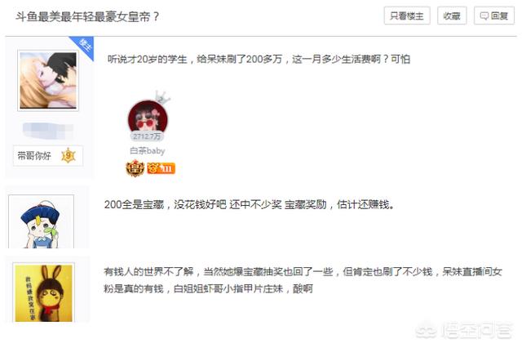The height and width of the screenshot is (348, 522).
Task: Open the blue-hat cartoon avatar of second replier
Action: click(x=41, y=221)
